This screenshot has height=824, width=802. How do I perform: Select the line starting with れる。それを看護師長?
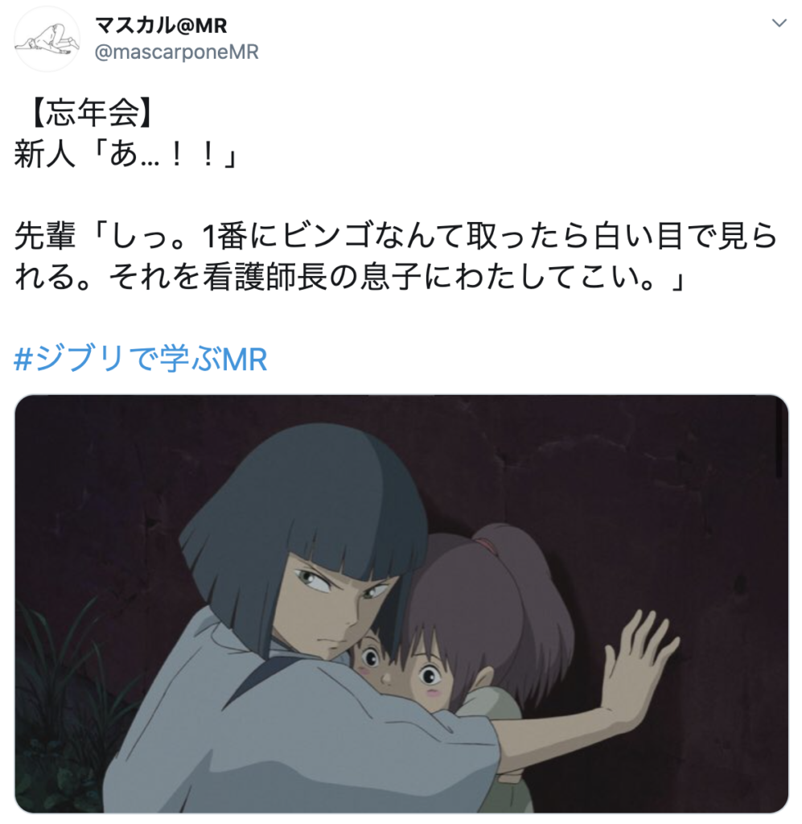pos(350,278)
